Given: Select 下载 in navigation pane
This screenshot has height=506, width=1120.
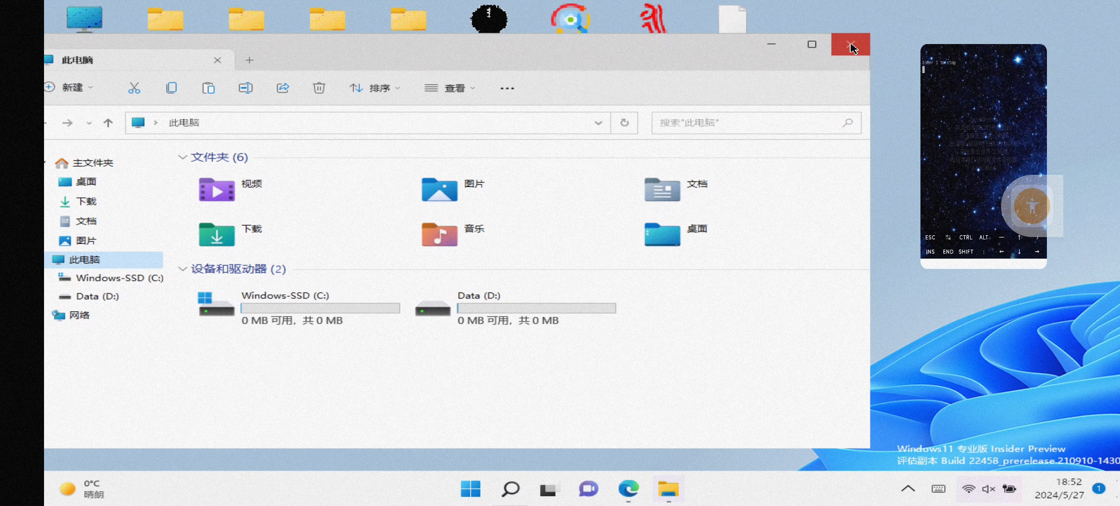Looking at the screenshot, I should point(78,201).
